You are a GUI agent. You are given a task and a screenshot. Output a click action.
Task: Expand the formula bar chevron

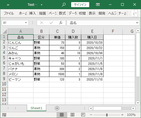click(x=137, y=23)
